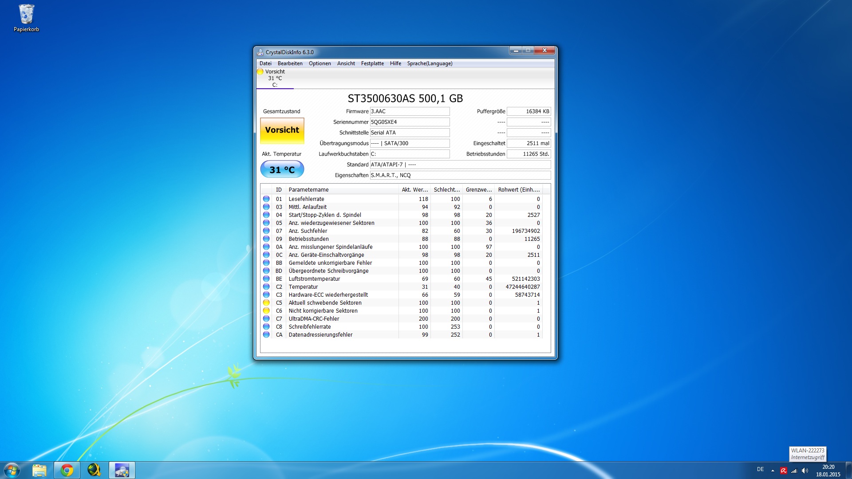This screenshot has width=852, height=479.
Task: Open Google Chrome from the taskbar
Action: tap(67, 470)
